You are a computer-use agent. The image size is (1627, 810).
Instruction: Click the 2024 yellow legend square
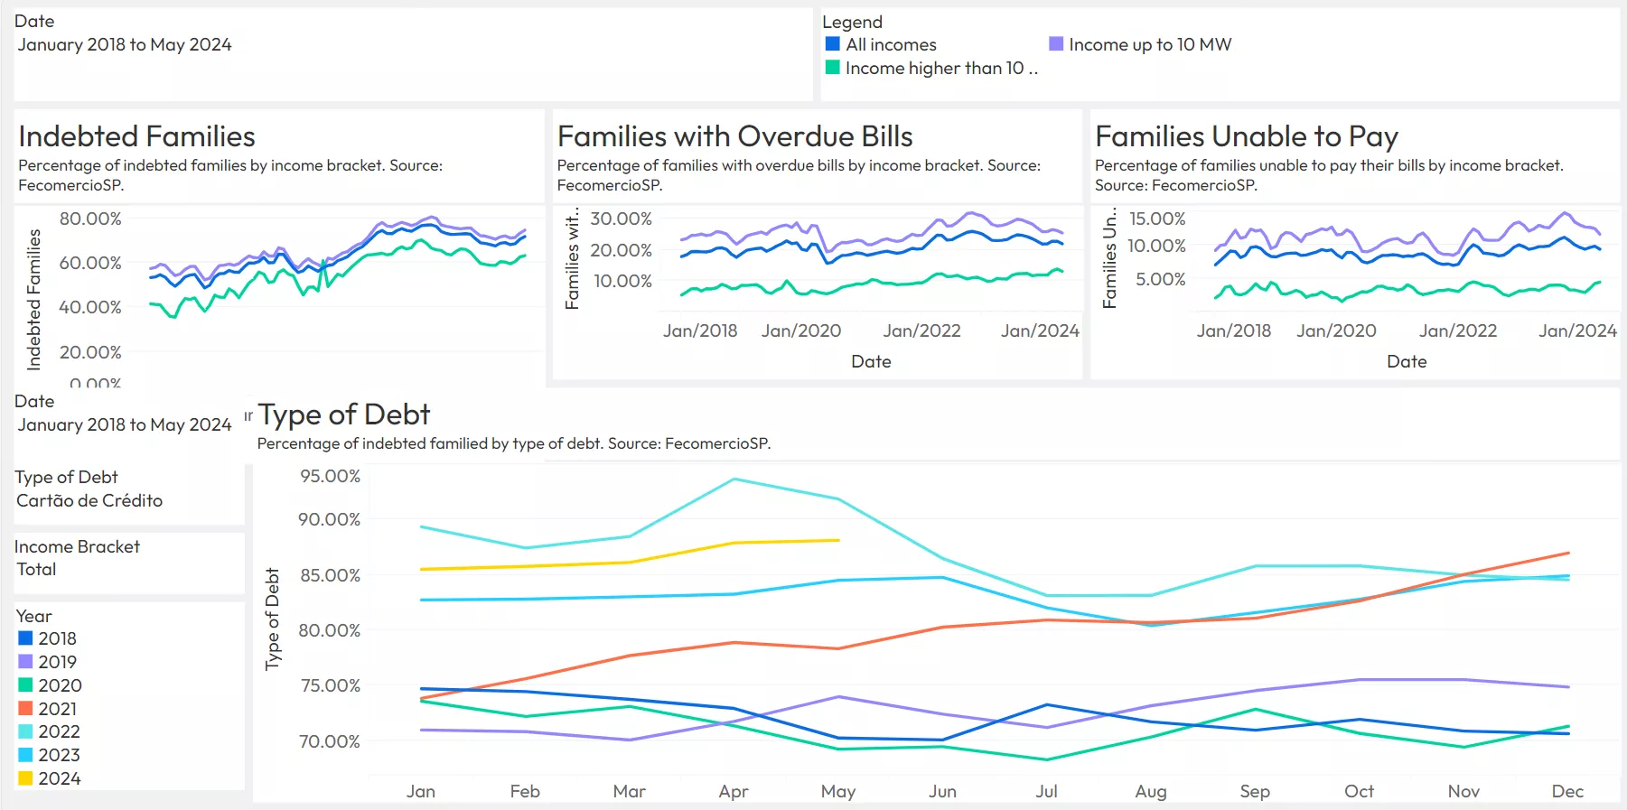(25, 778)
